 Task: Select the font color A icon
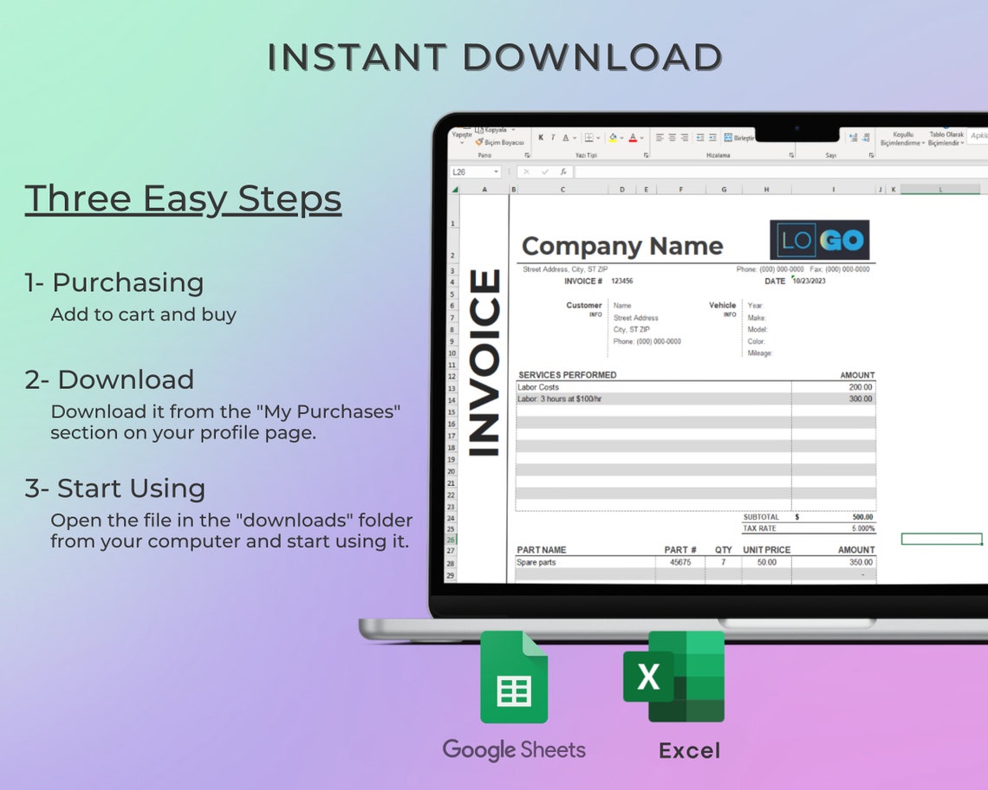point(633,138)
